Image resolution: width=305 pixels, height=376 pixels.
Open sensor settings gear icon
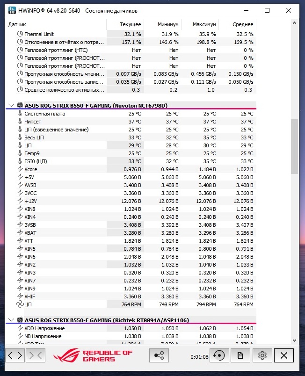coord(262,355)
